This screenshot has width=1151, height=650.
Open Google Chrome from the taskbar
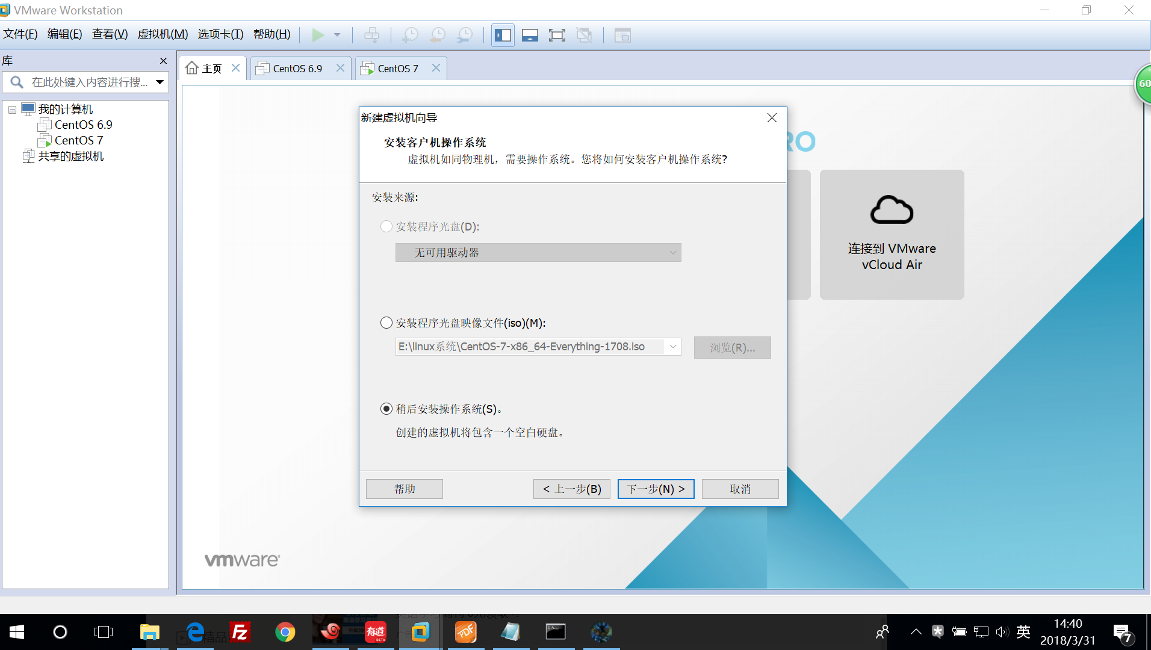(285, 632)
